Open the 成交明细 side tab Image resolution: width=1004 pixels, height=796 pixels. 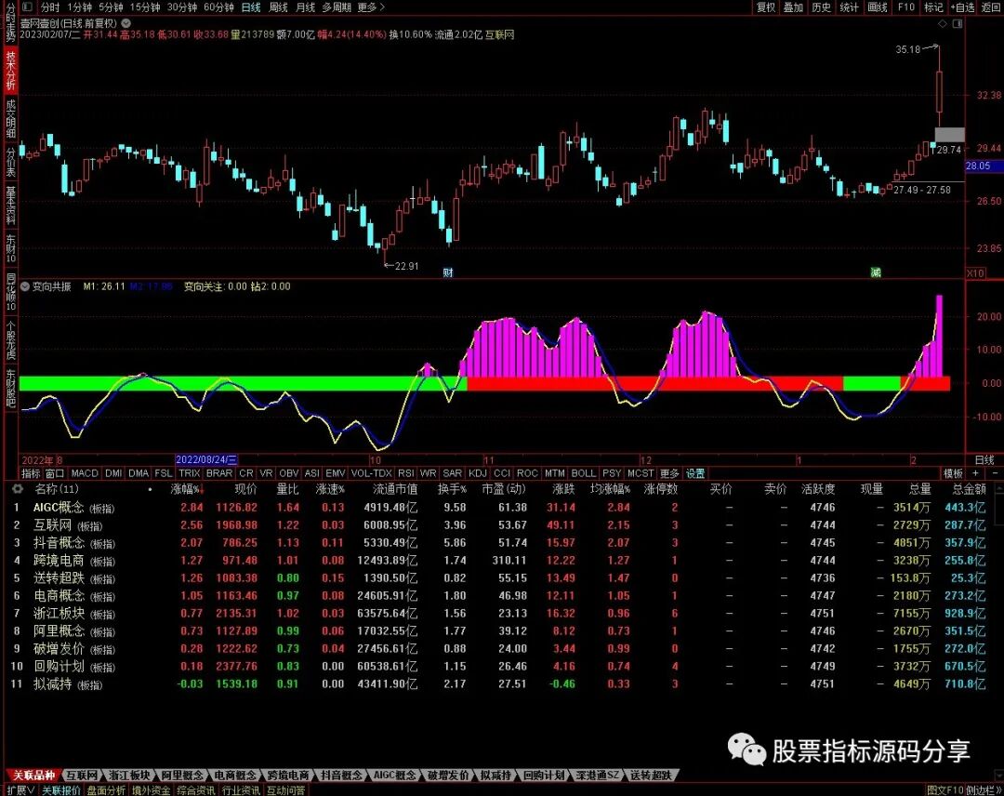click(x=11, y=118)
